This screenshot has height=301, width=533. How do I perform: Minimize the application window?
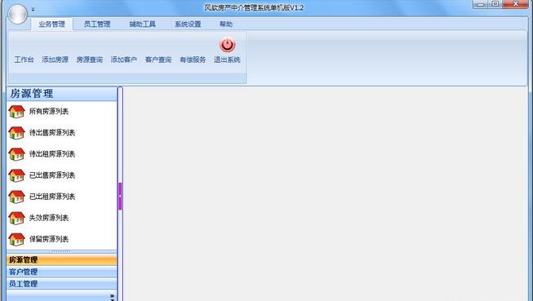tap(480, 4)
